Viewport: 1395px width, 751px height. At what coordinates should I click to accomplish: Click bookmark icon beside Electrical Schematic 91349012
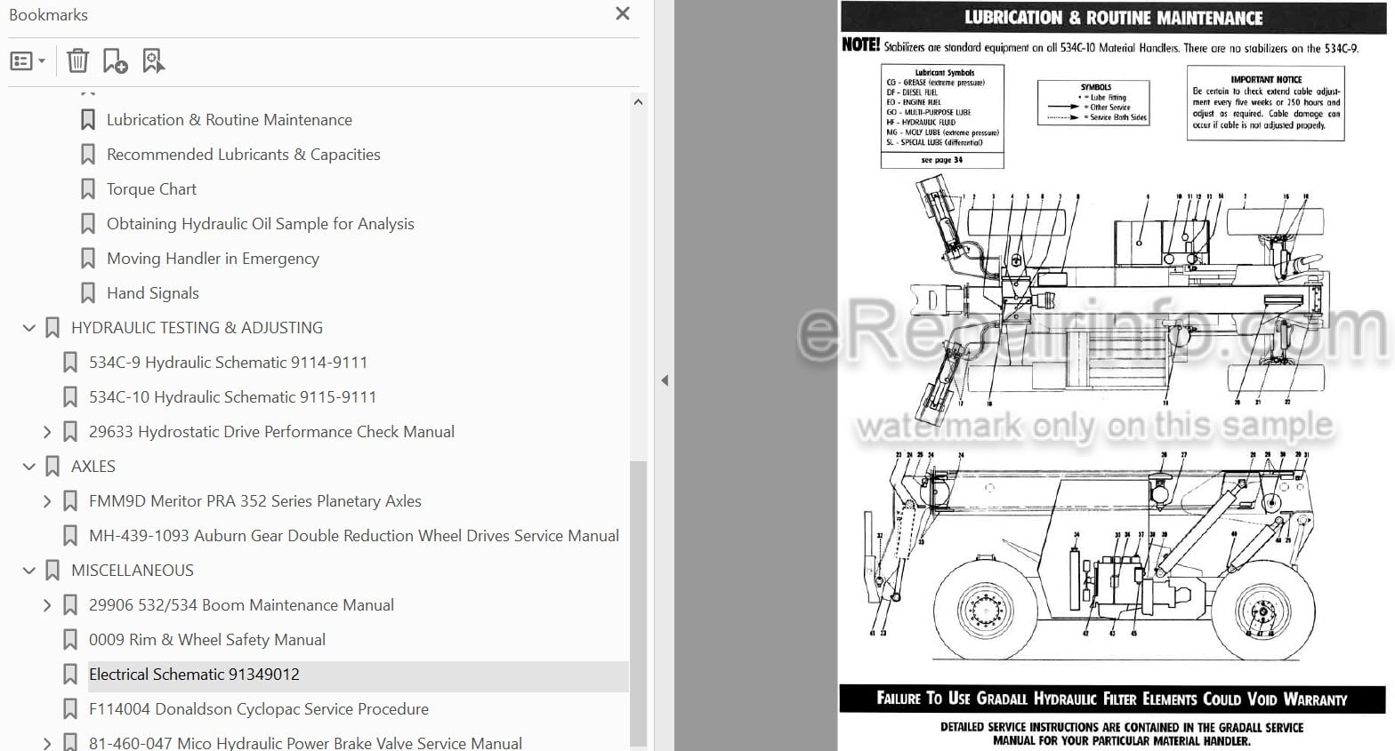pos(70,675)
